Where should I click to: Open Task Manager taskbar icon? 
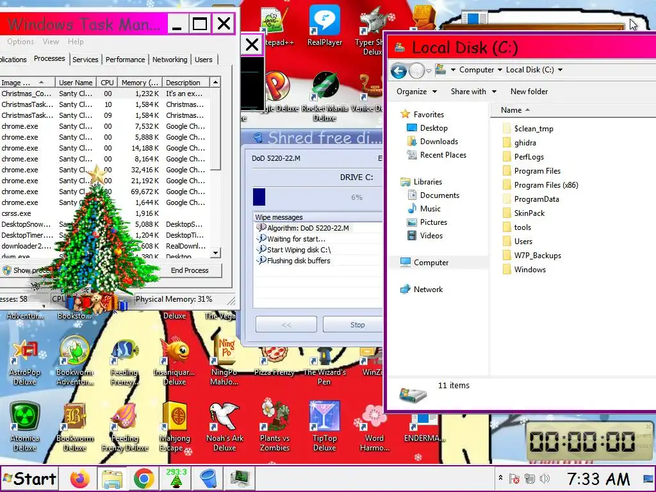point(240,479)
